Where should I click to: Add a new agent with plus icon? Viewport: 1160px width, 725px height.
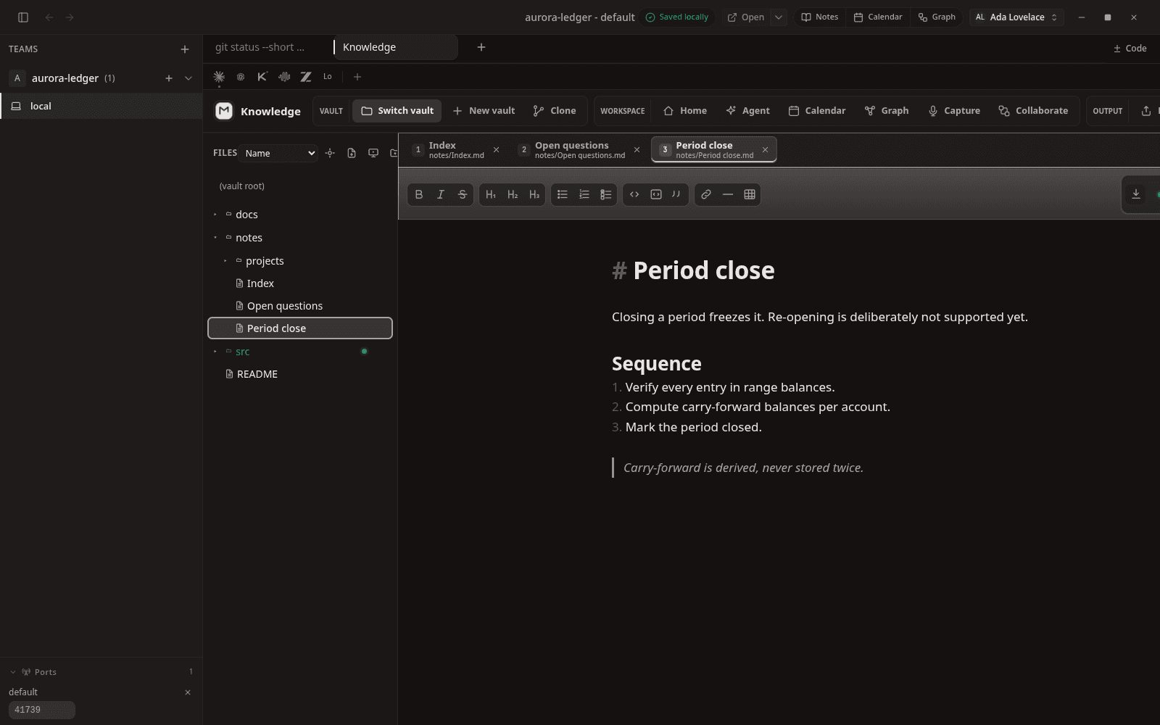pos(357,77)
